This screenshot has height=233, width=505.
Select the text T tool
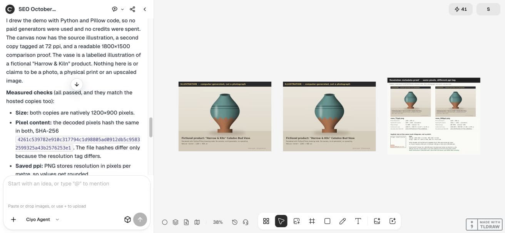point(358,221)
